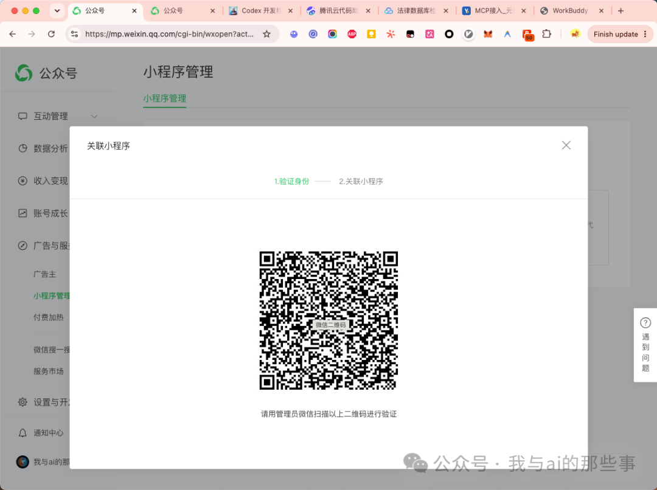Open the 遇到问题 help panel
The image size is (657, 490).
tap(645, 345)
